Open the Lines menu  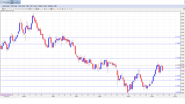click(x=35, y=6)
